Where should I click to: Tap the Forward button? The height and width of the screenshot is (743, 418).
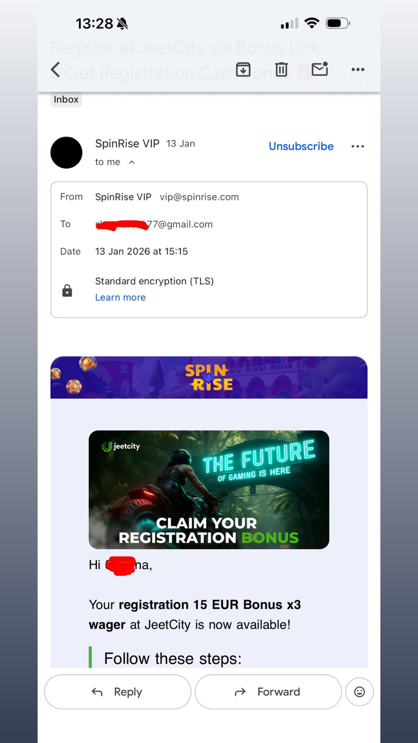[268, 692]
